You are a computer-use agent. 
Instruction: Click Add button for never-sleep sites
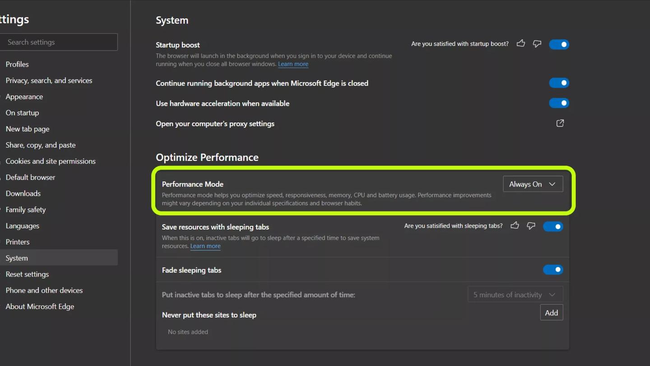coord(551,313)
